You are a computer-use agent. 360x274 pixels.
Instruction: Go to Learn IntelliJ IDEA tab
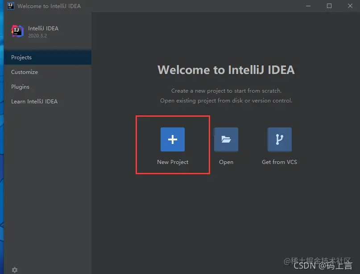tap(48, 101)
